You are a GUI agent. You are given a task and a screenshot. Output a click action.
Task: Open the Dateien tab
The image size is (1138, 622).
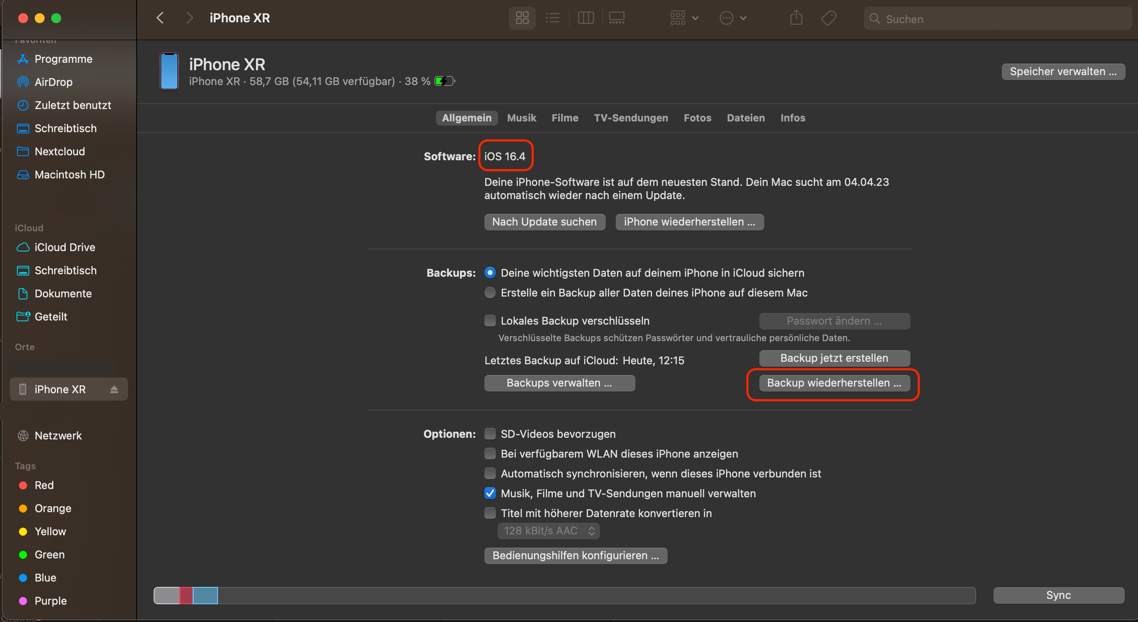coord(746,118)
